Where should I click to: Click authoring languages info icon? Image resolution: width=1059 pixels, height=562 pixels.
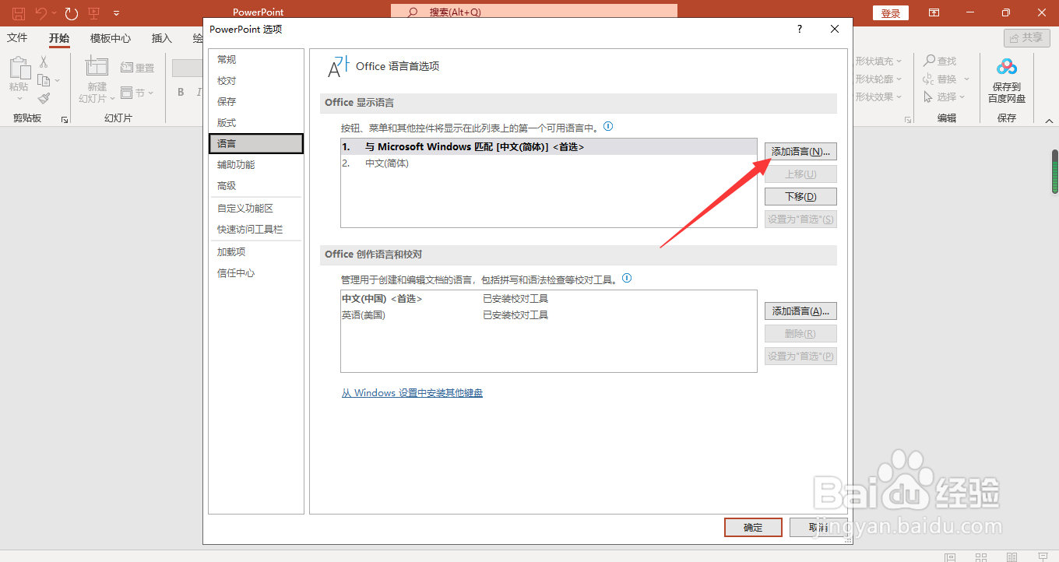click(x=627, y=278)
